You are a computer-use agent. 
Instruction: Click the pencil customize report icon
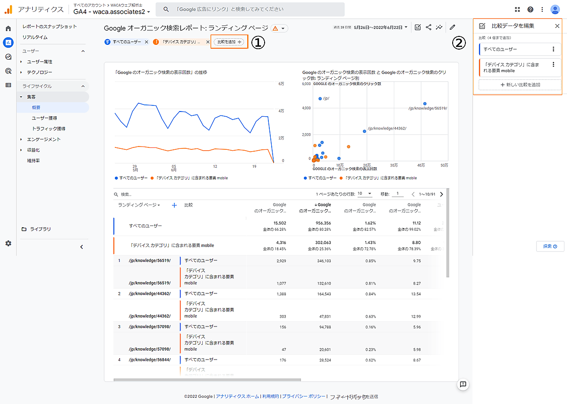coord(453,27)
